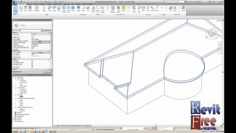The height and width of the screenshot is (133, 236).
Task: Select the Tag Room tool
Action: pyautogui.click(x=118, y=9)
